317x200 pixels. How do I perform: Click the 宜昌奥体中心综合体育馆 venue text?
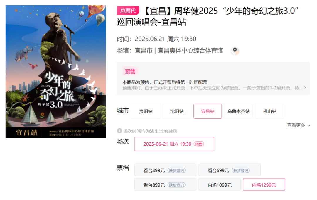(x=190, y=50)
